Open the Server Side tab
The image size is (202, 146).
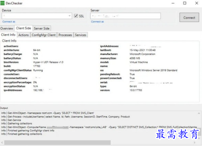(x=42, y=28)
